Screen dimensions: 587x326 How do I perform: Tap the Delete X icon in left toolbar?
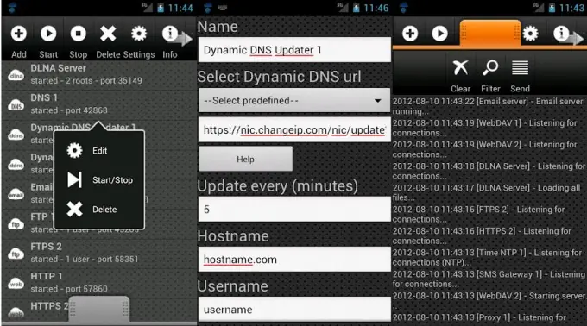coord(108,34)
